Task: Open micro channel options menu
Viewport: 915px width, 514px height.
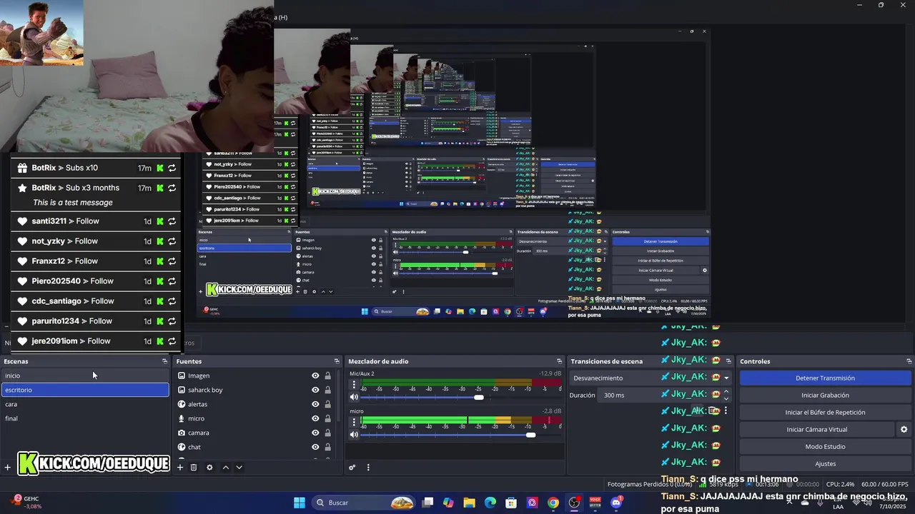Action: (354, 423)
